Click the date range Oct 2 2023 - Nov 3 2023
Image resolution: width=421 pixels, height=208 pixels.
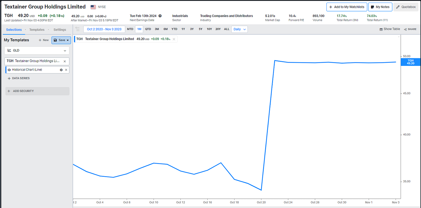104,29
